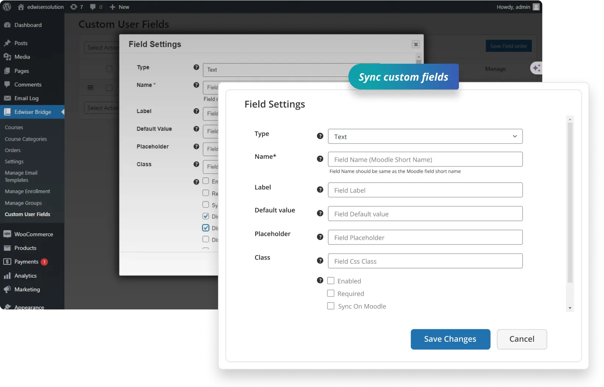
Task: Open the Type dropdown showing Text
Action: click(425, 136)
